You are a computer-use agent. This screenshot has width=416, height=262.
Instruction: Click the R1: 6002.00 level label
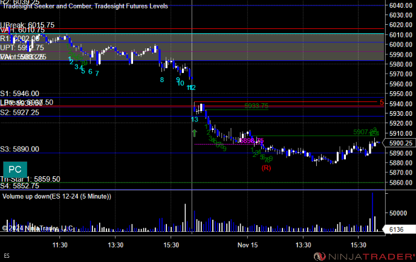coord(20,39)
